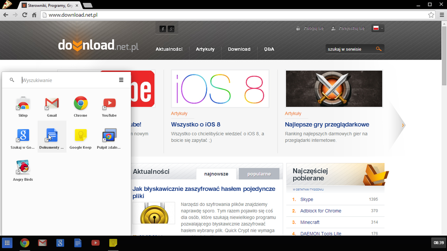The height and width of the screenshot is (251, 447).
Task: Open the site's Facebook page icon
Action: (x=163, y=29)
